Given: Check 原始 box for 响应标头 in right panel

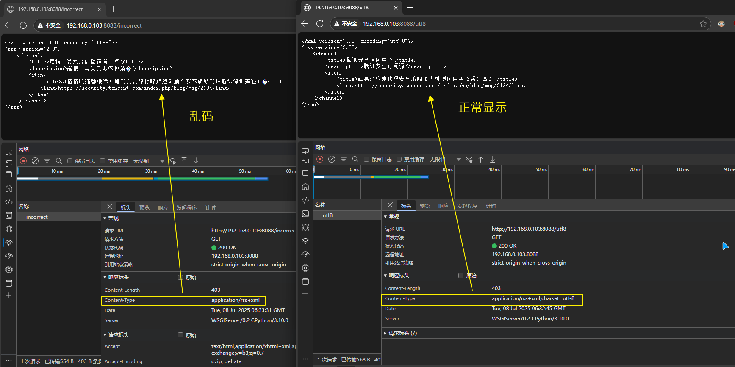Looking at the screenshot, I should click(x=461, y=276).
